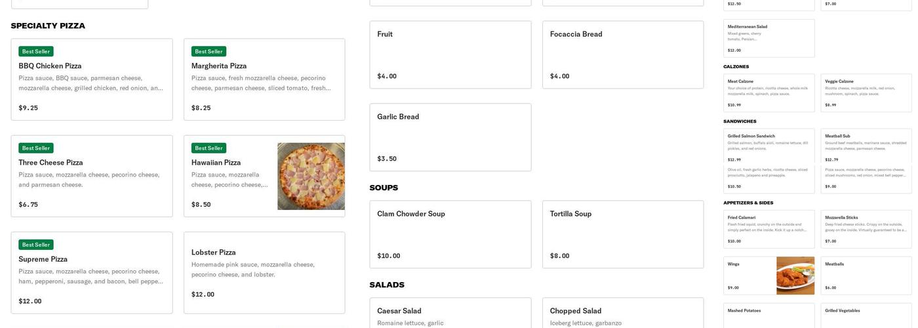The height and width of the screenshot is (328, 918).
Task: Select the Margherita Pizza menu card
Action: (x=264, y=79)
